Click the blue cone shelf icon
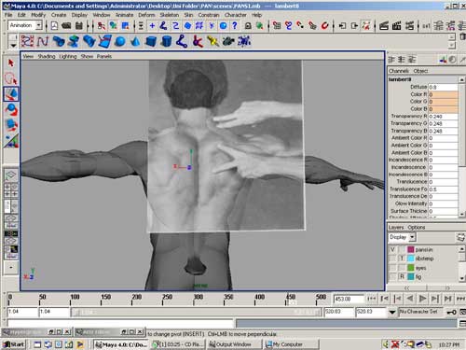 [135, 41]
